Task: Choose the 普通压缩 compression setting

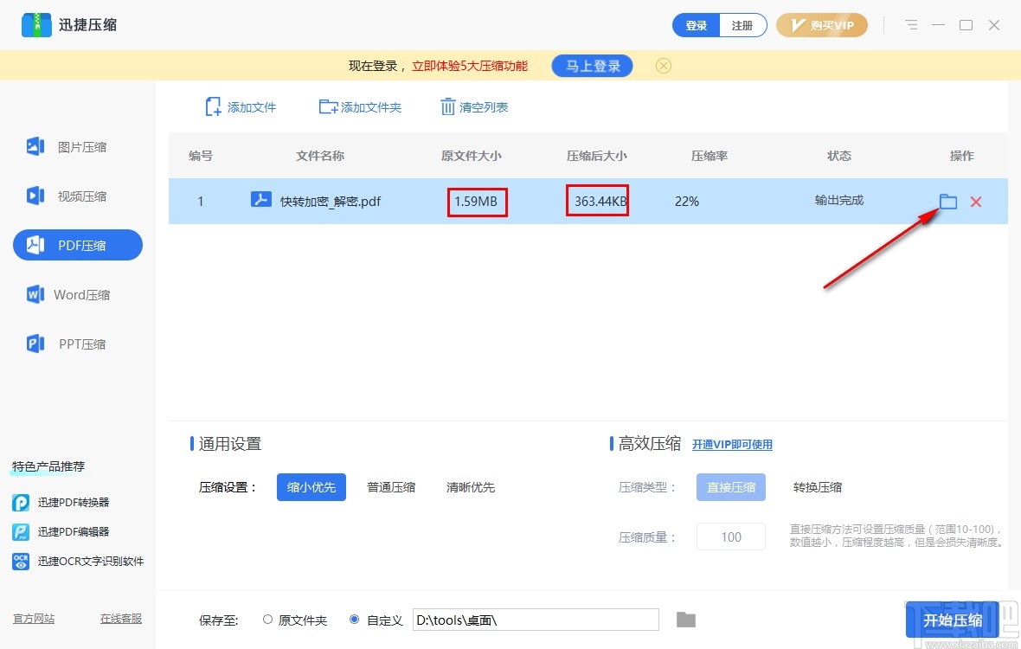Action: (391, 487)
